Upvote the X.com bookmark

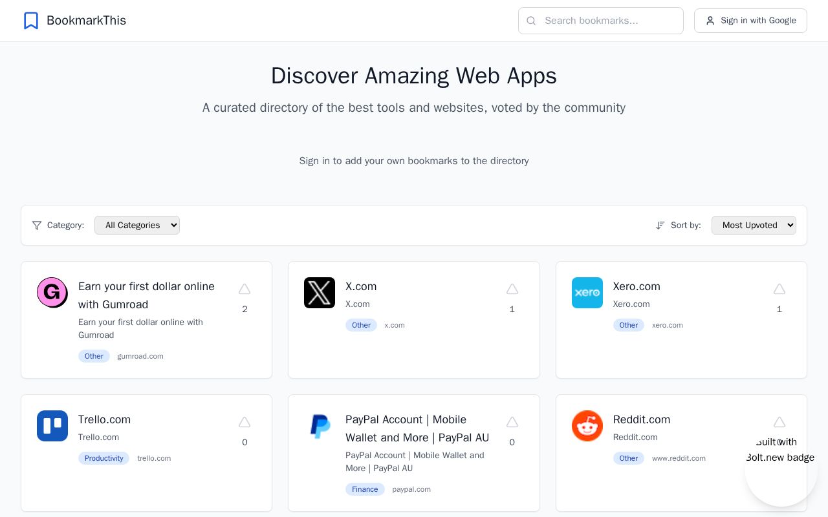click(512, 289)
